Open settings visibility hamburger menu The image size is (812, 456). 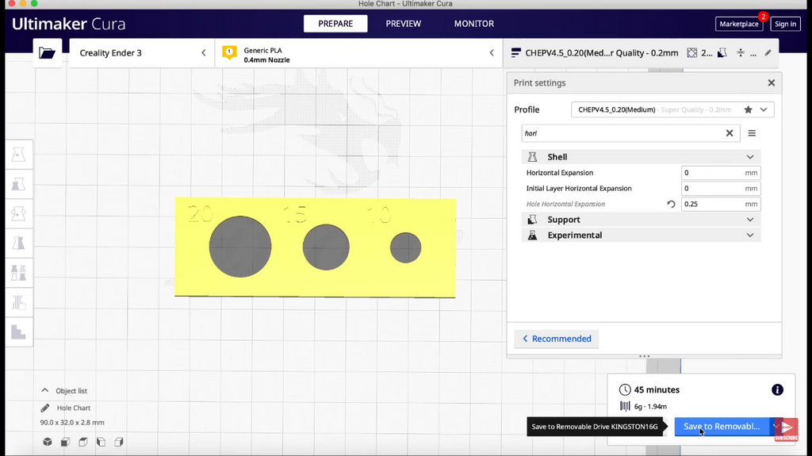[x=752, y=133]
